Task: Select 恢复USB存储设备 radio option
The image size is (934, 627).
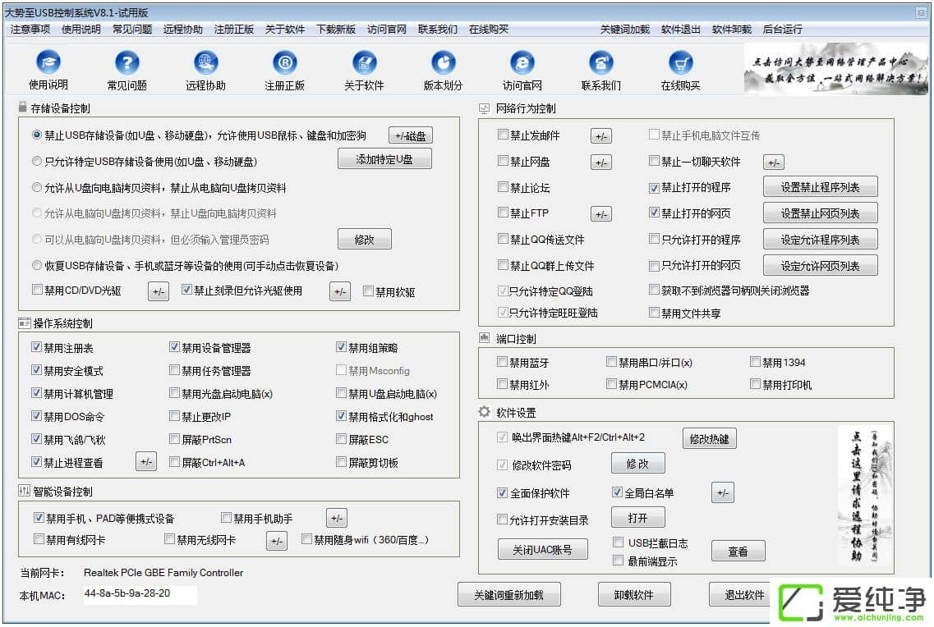Action: click(37, 265)
